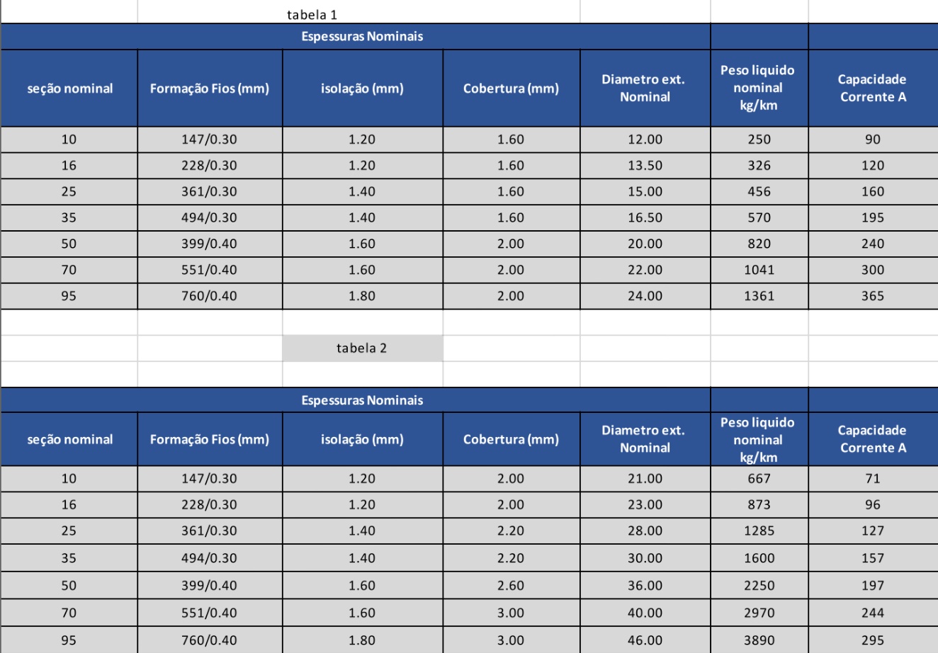Viewport: 938px width, 653px height.
Task: Click the cobertura cell with value 2.60
Action: click(x=511, y=586)
